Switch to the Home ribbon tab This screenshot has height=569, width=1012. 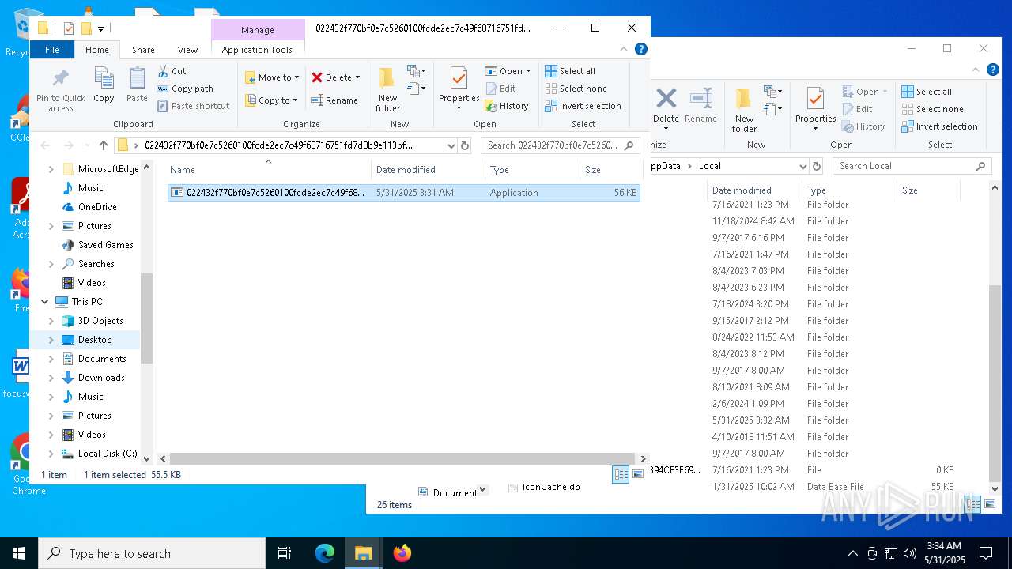point(97,50)
